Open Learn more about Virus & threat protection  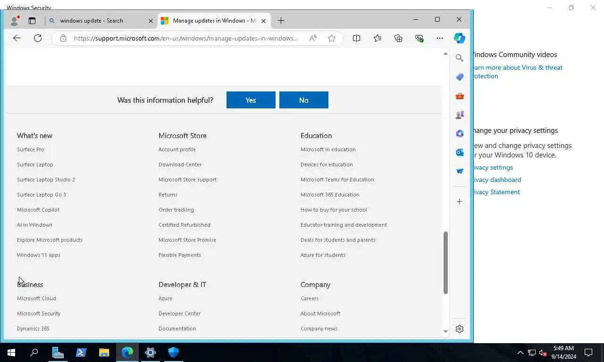518,72
